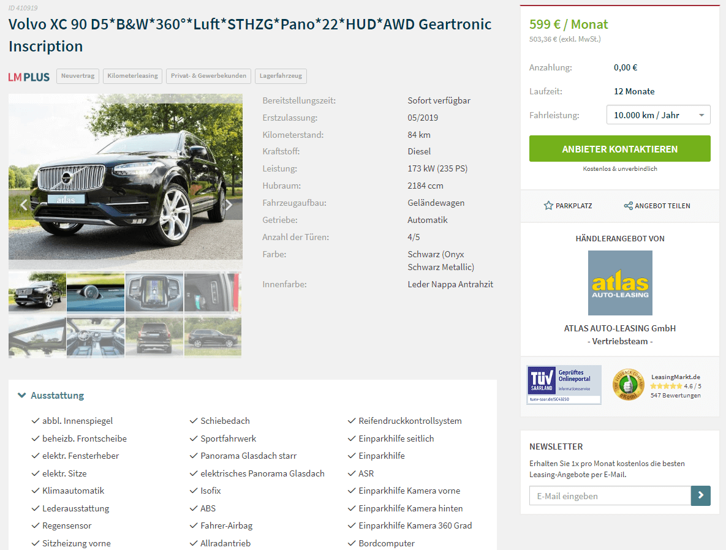This screenshot has width=726, height=550.
Task: Show previous car photo with left arrow
Action: [24, 205]
